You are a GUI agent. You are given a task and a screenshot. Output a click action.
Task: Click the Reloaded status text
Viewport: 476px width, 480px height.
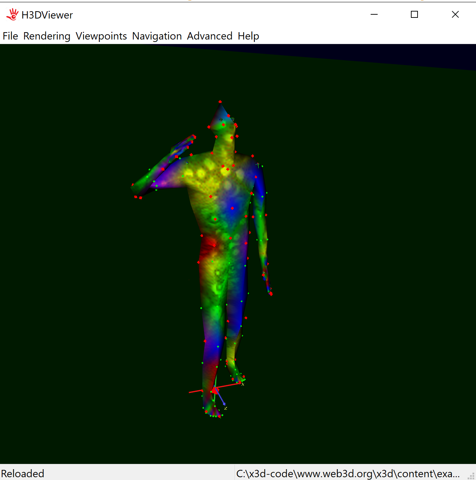pos(23,473)
